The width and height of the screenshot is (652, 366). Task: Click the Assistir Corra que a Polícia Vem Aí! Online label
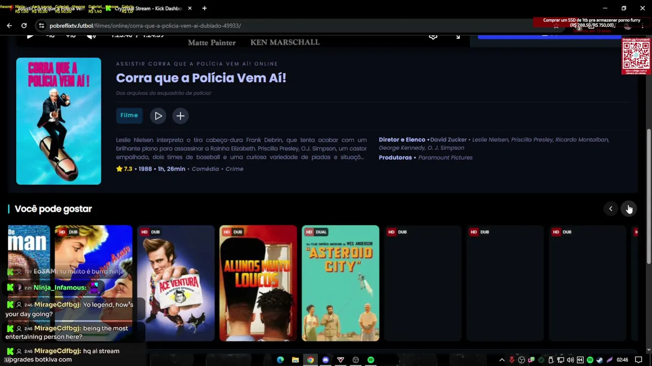click(x=197, y=64)
